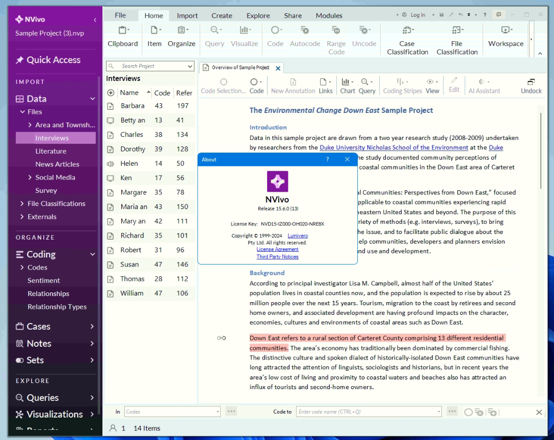Image resolution: width=554 pixels, height=440 pixels.
Task: Expand the Queries section
Action: (92, 398)
